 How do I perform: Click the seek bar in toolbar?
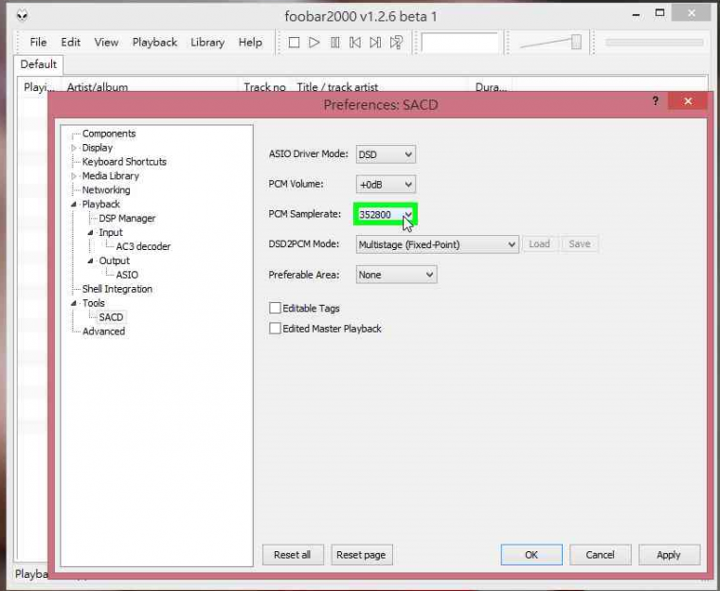(x=655, y=43)
